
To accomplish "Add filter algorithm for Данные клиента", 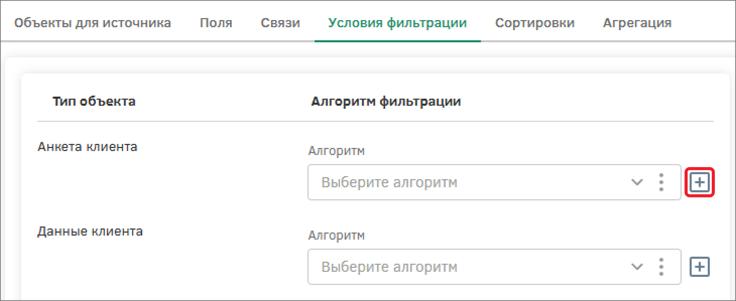I will point(699,267).
